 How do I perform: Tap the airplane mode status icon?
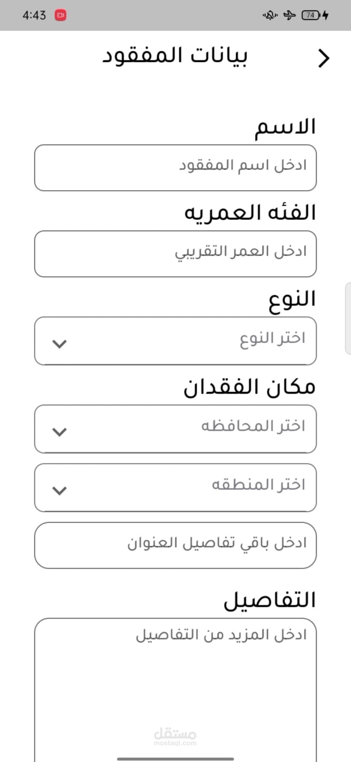click(289, 15)
